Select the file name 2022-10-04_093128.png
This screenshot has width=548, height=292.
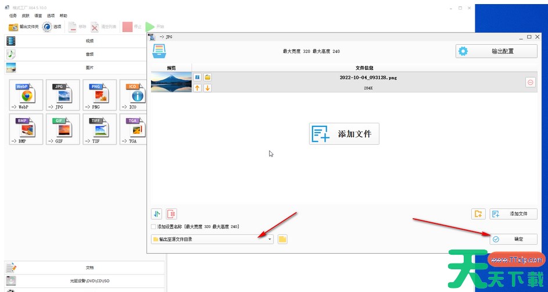point(368,77)
